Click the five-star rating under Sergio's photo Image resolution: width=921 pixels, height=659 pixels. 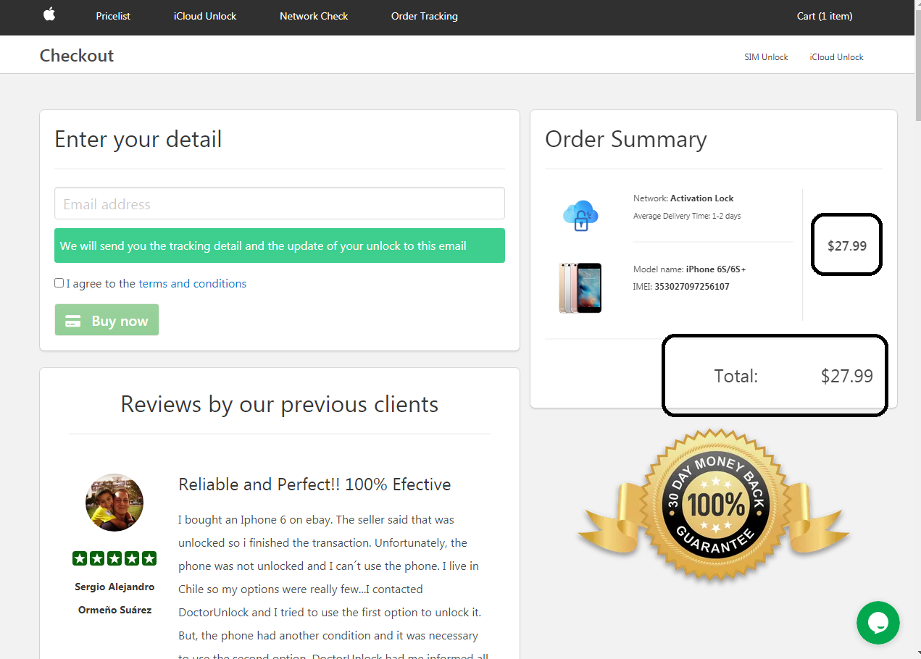tap(114, 558)
